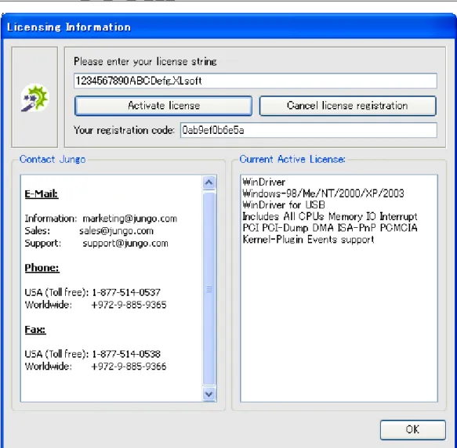This screenshot has height=448, width=457.
Task: Click the Windows-98/Me/NT/2000/XP/2003 license line
Action: click(323, 193)
